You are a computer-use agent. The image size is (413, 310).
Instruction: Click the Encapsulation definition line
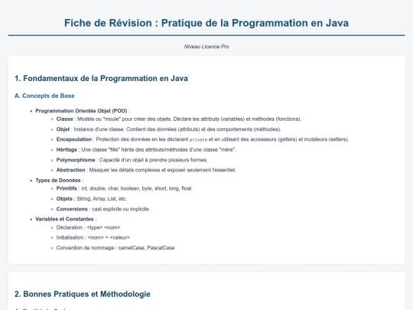click(x=203, y=139)
